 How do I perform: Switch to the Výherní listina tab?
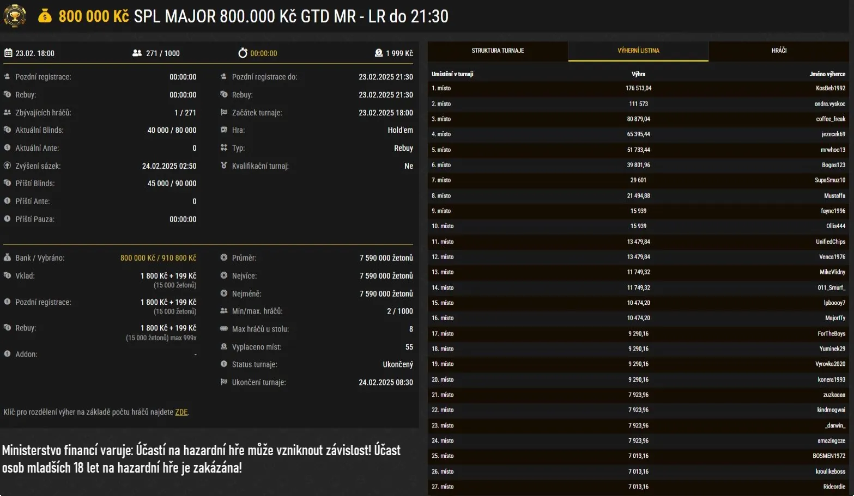pos(638,51)
